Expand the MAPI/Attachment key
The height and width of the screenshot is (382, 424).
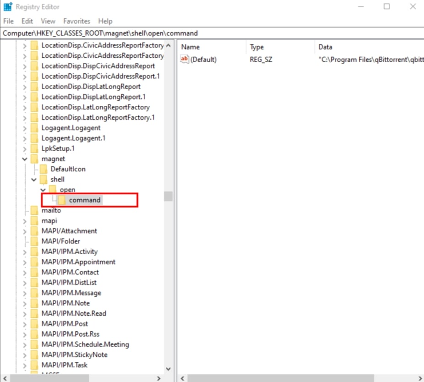tap(25, 231)
